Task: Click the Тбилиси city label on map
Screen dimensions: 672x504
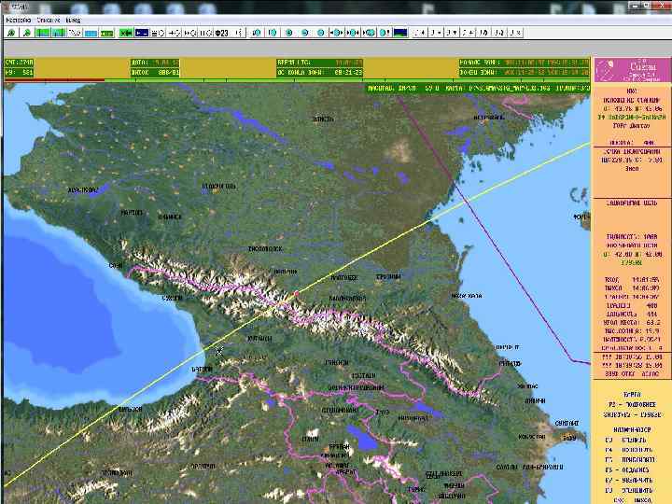Action: (x=336, y=362)
